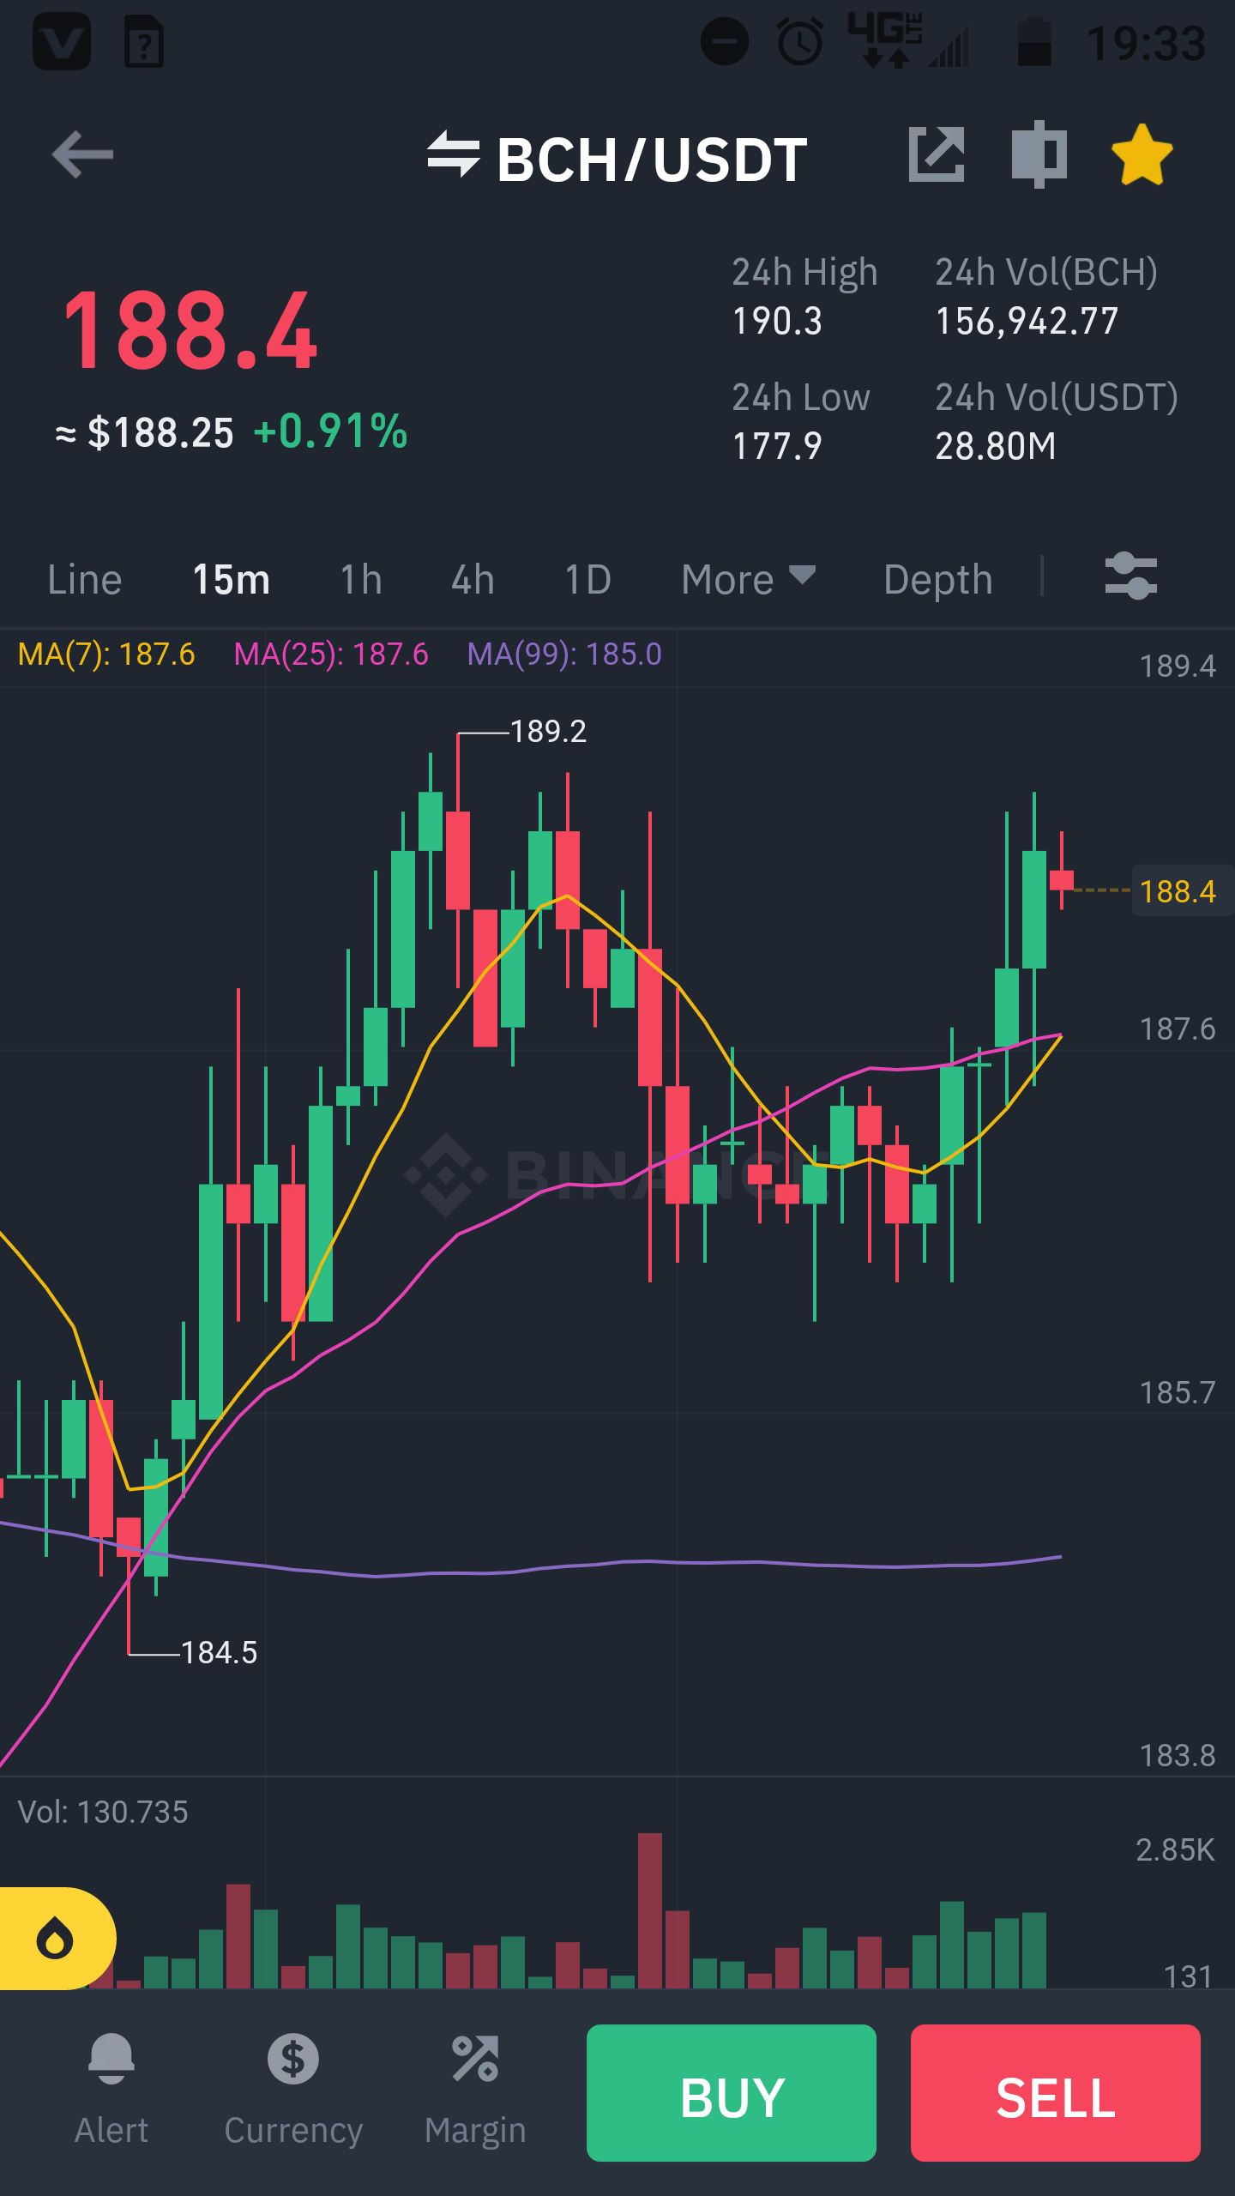Select the 15m interval tab
Image resolution: width=1235 pixels, height=2196 pixels.
click(231, 580)
